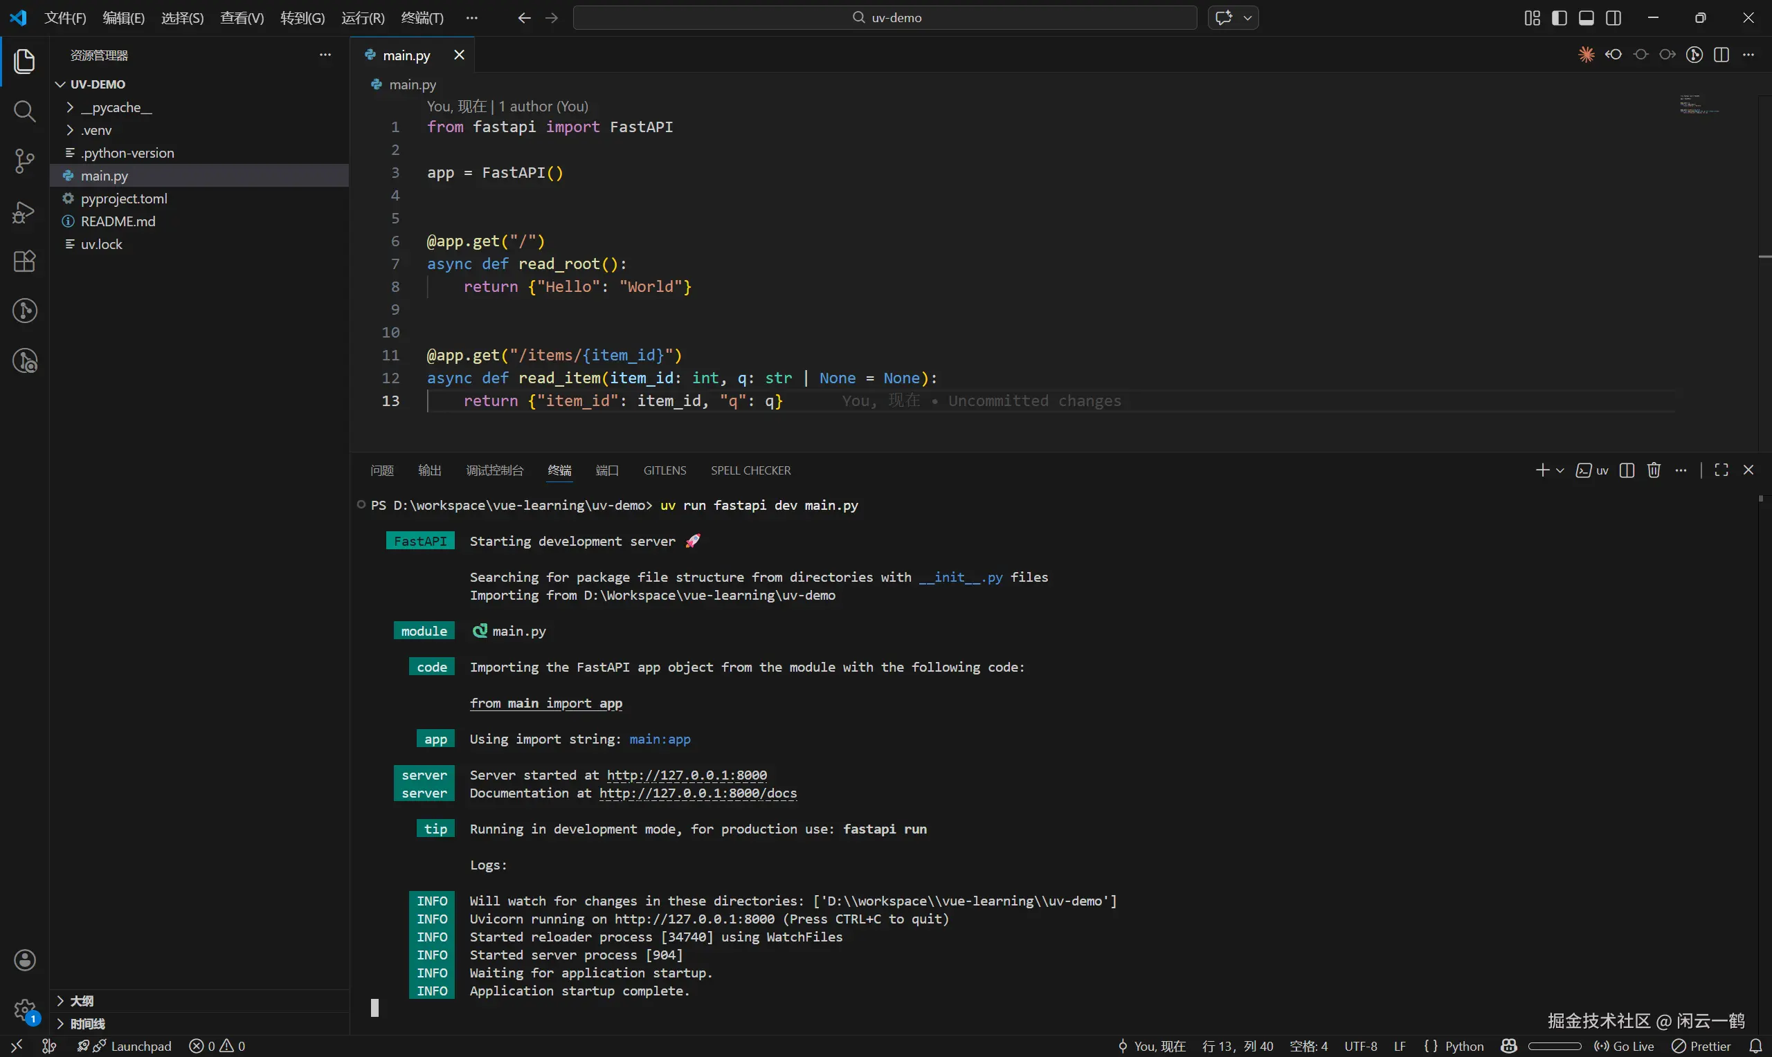
Task: Switch to the 输出 panel tab
Action: (430, 470)
